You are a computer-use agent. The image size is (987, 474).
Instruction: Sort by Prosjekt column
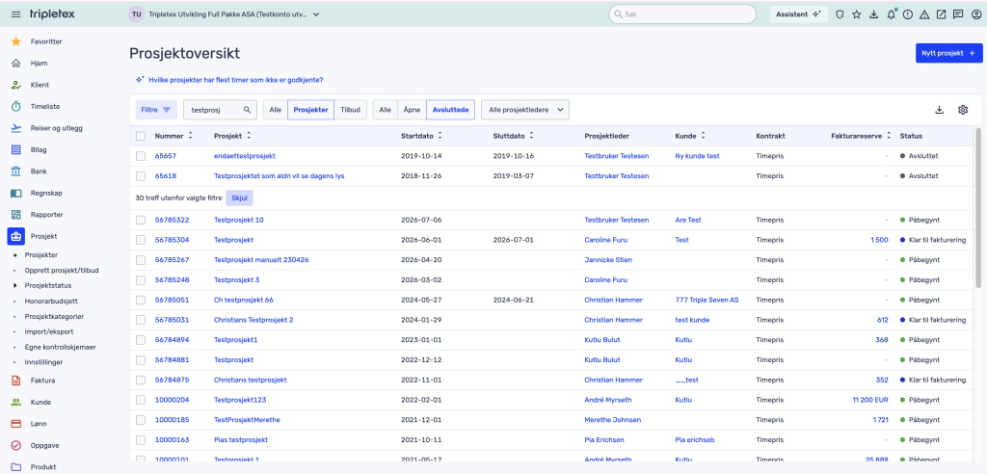[248, 136]
